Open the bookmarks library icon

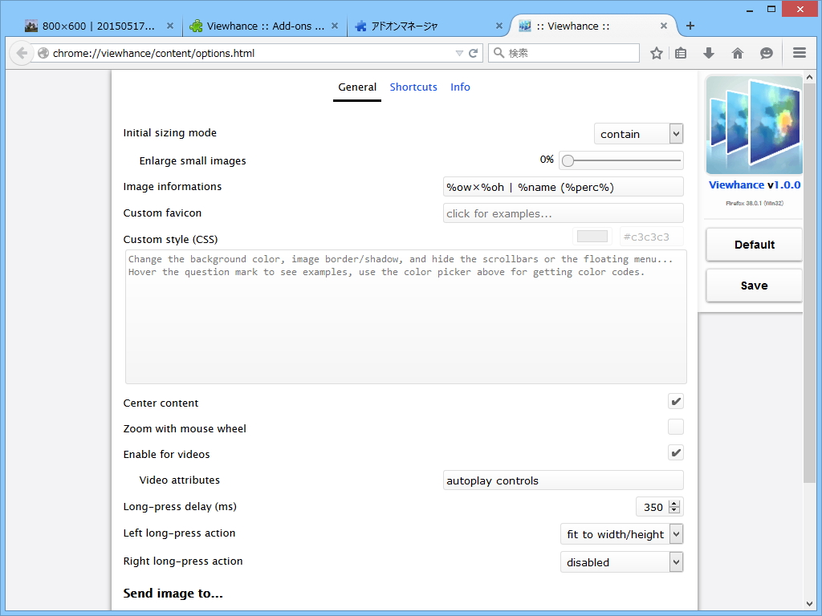click(x=682, y=52)
